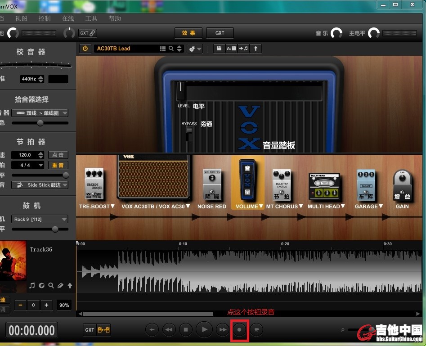Open the Side Stick 鼓边 sound dropdown

40,185
